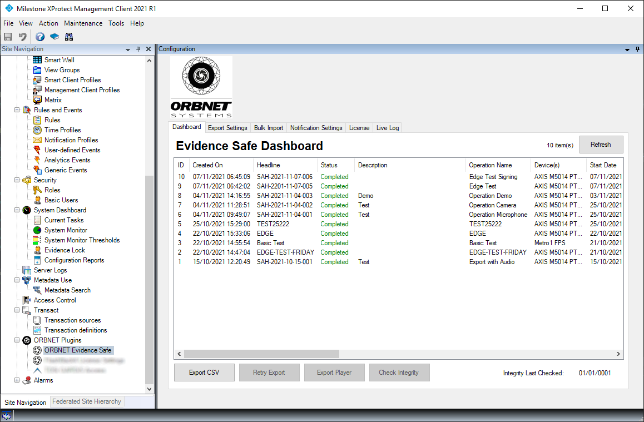Click the Management Client Profiles icon

37,90
